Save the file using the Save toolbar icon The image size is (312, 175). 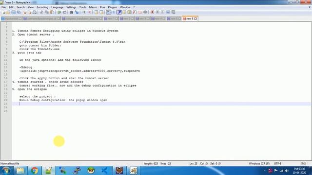pos(13,12)
